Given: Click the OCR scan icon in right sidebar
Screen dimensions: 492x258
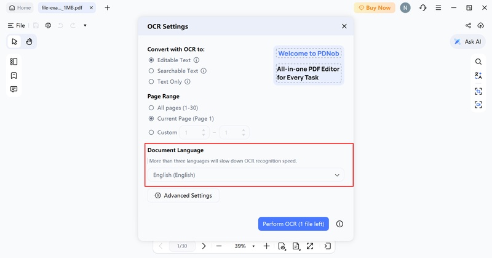Looking at the screenshot, I should click(478, 91).
